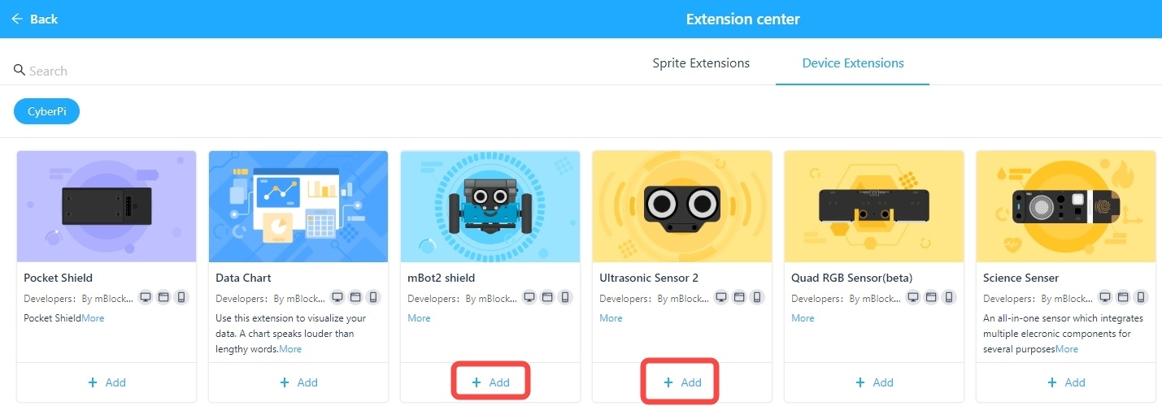Click the desktop platform icon on Pocket Shield
This screenshot has width=1162, height=410.
(146, 298)
